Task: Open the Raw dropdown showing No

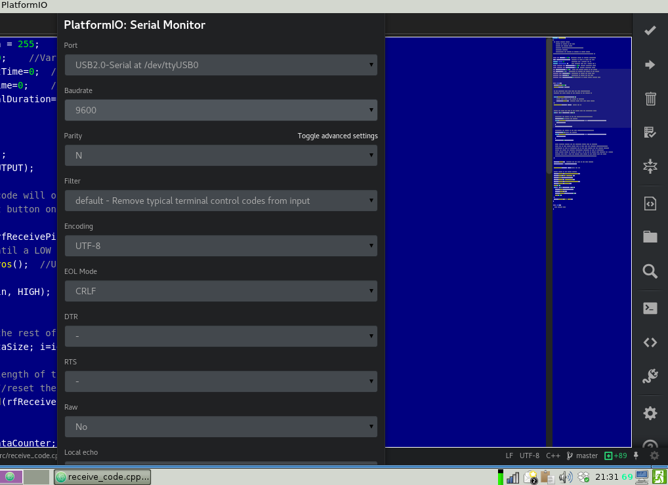Action: point(220,427)
